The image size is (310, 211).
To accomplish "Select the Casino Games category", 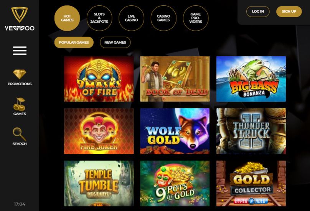I will pyautogui.click(x=163, y=18).
